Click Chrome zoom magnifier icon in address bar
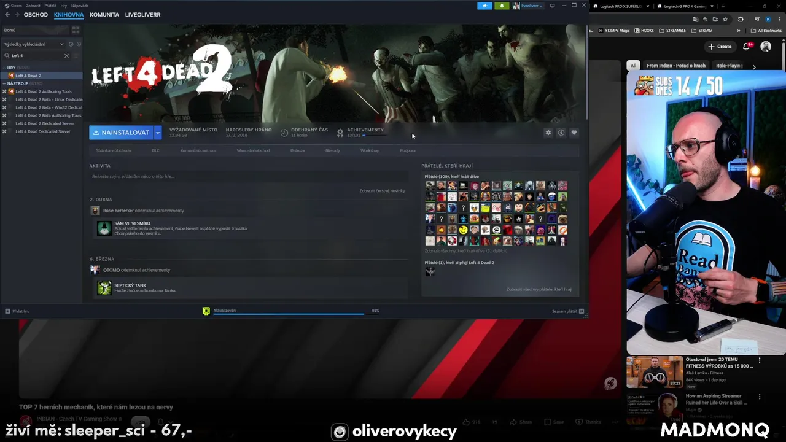The height and width of the screenshot is (442, 786). (706, 19)
